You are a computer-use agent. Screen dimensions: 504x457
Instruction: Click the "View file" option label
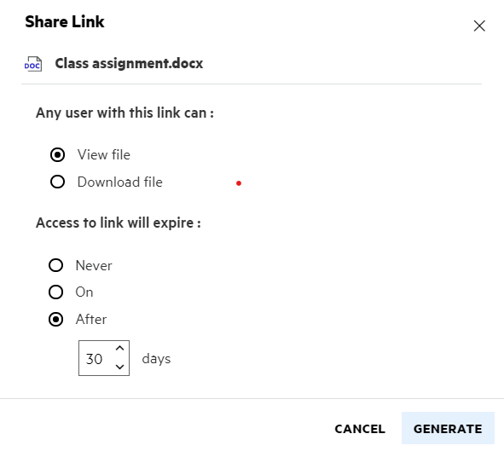coord(104,155)
